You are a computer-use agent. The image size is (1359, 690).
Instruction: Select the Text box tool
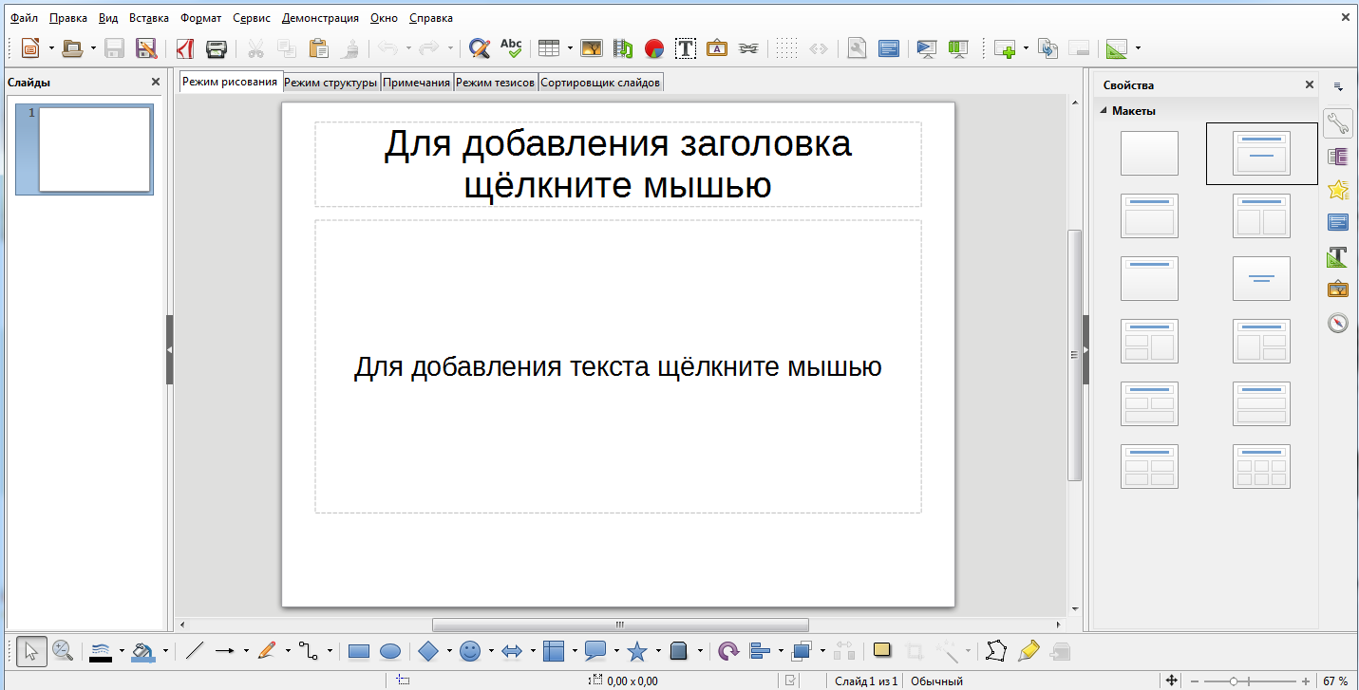686,48
